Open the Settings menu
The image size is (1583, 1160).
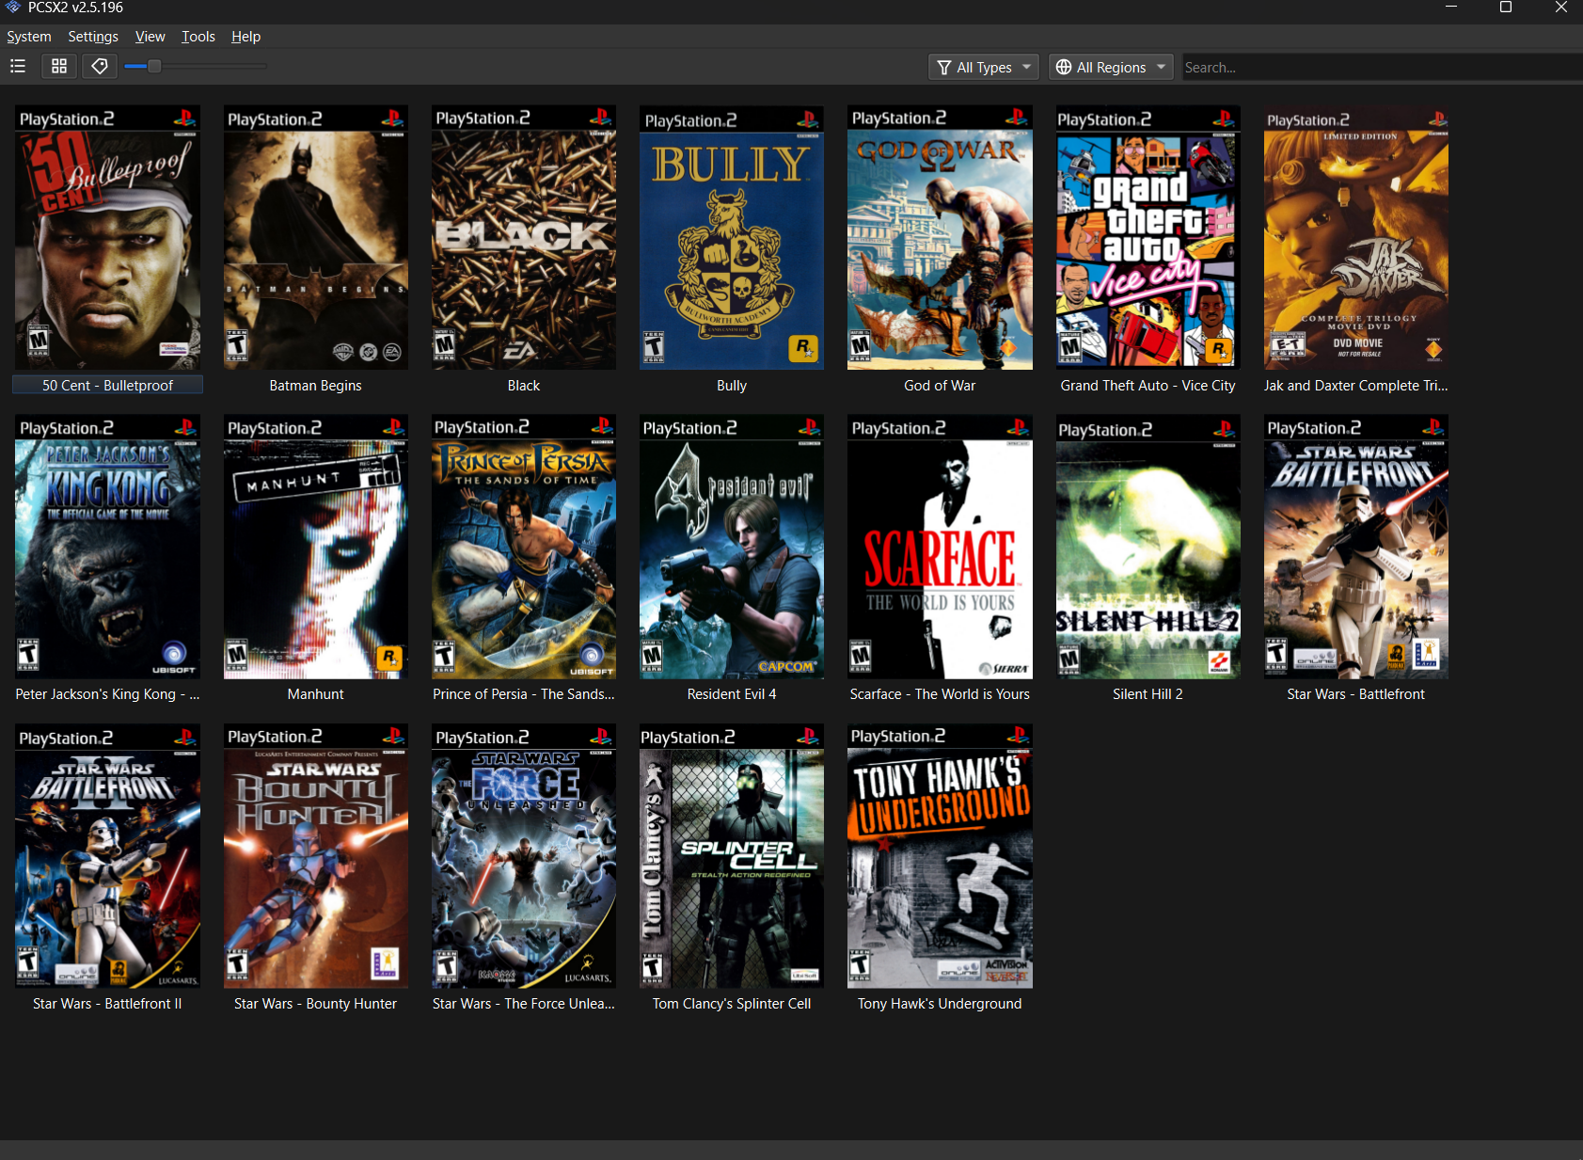point(93,37)
